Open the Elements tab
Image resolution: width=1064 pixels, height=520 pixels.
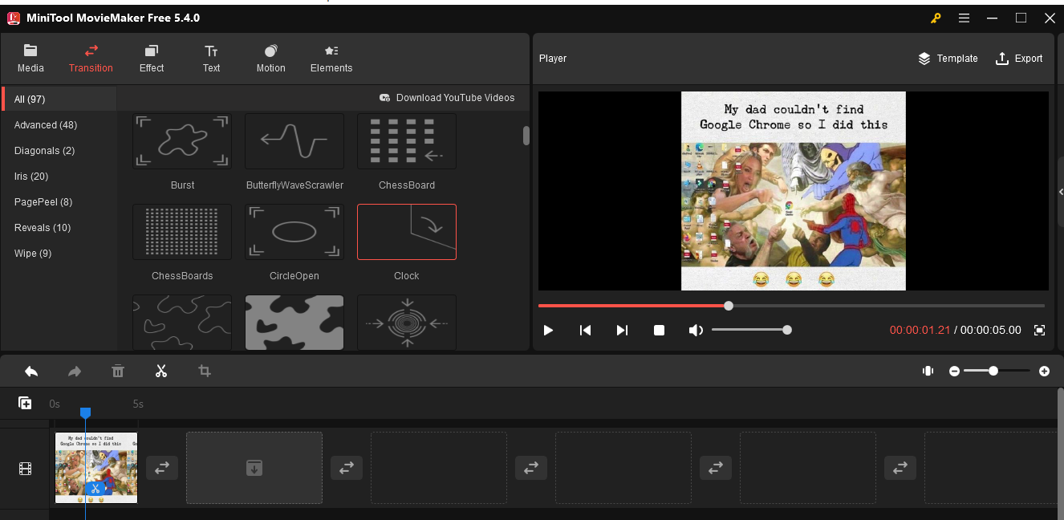(331, 59)
